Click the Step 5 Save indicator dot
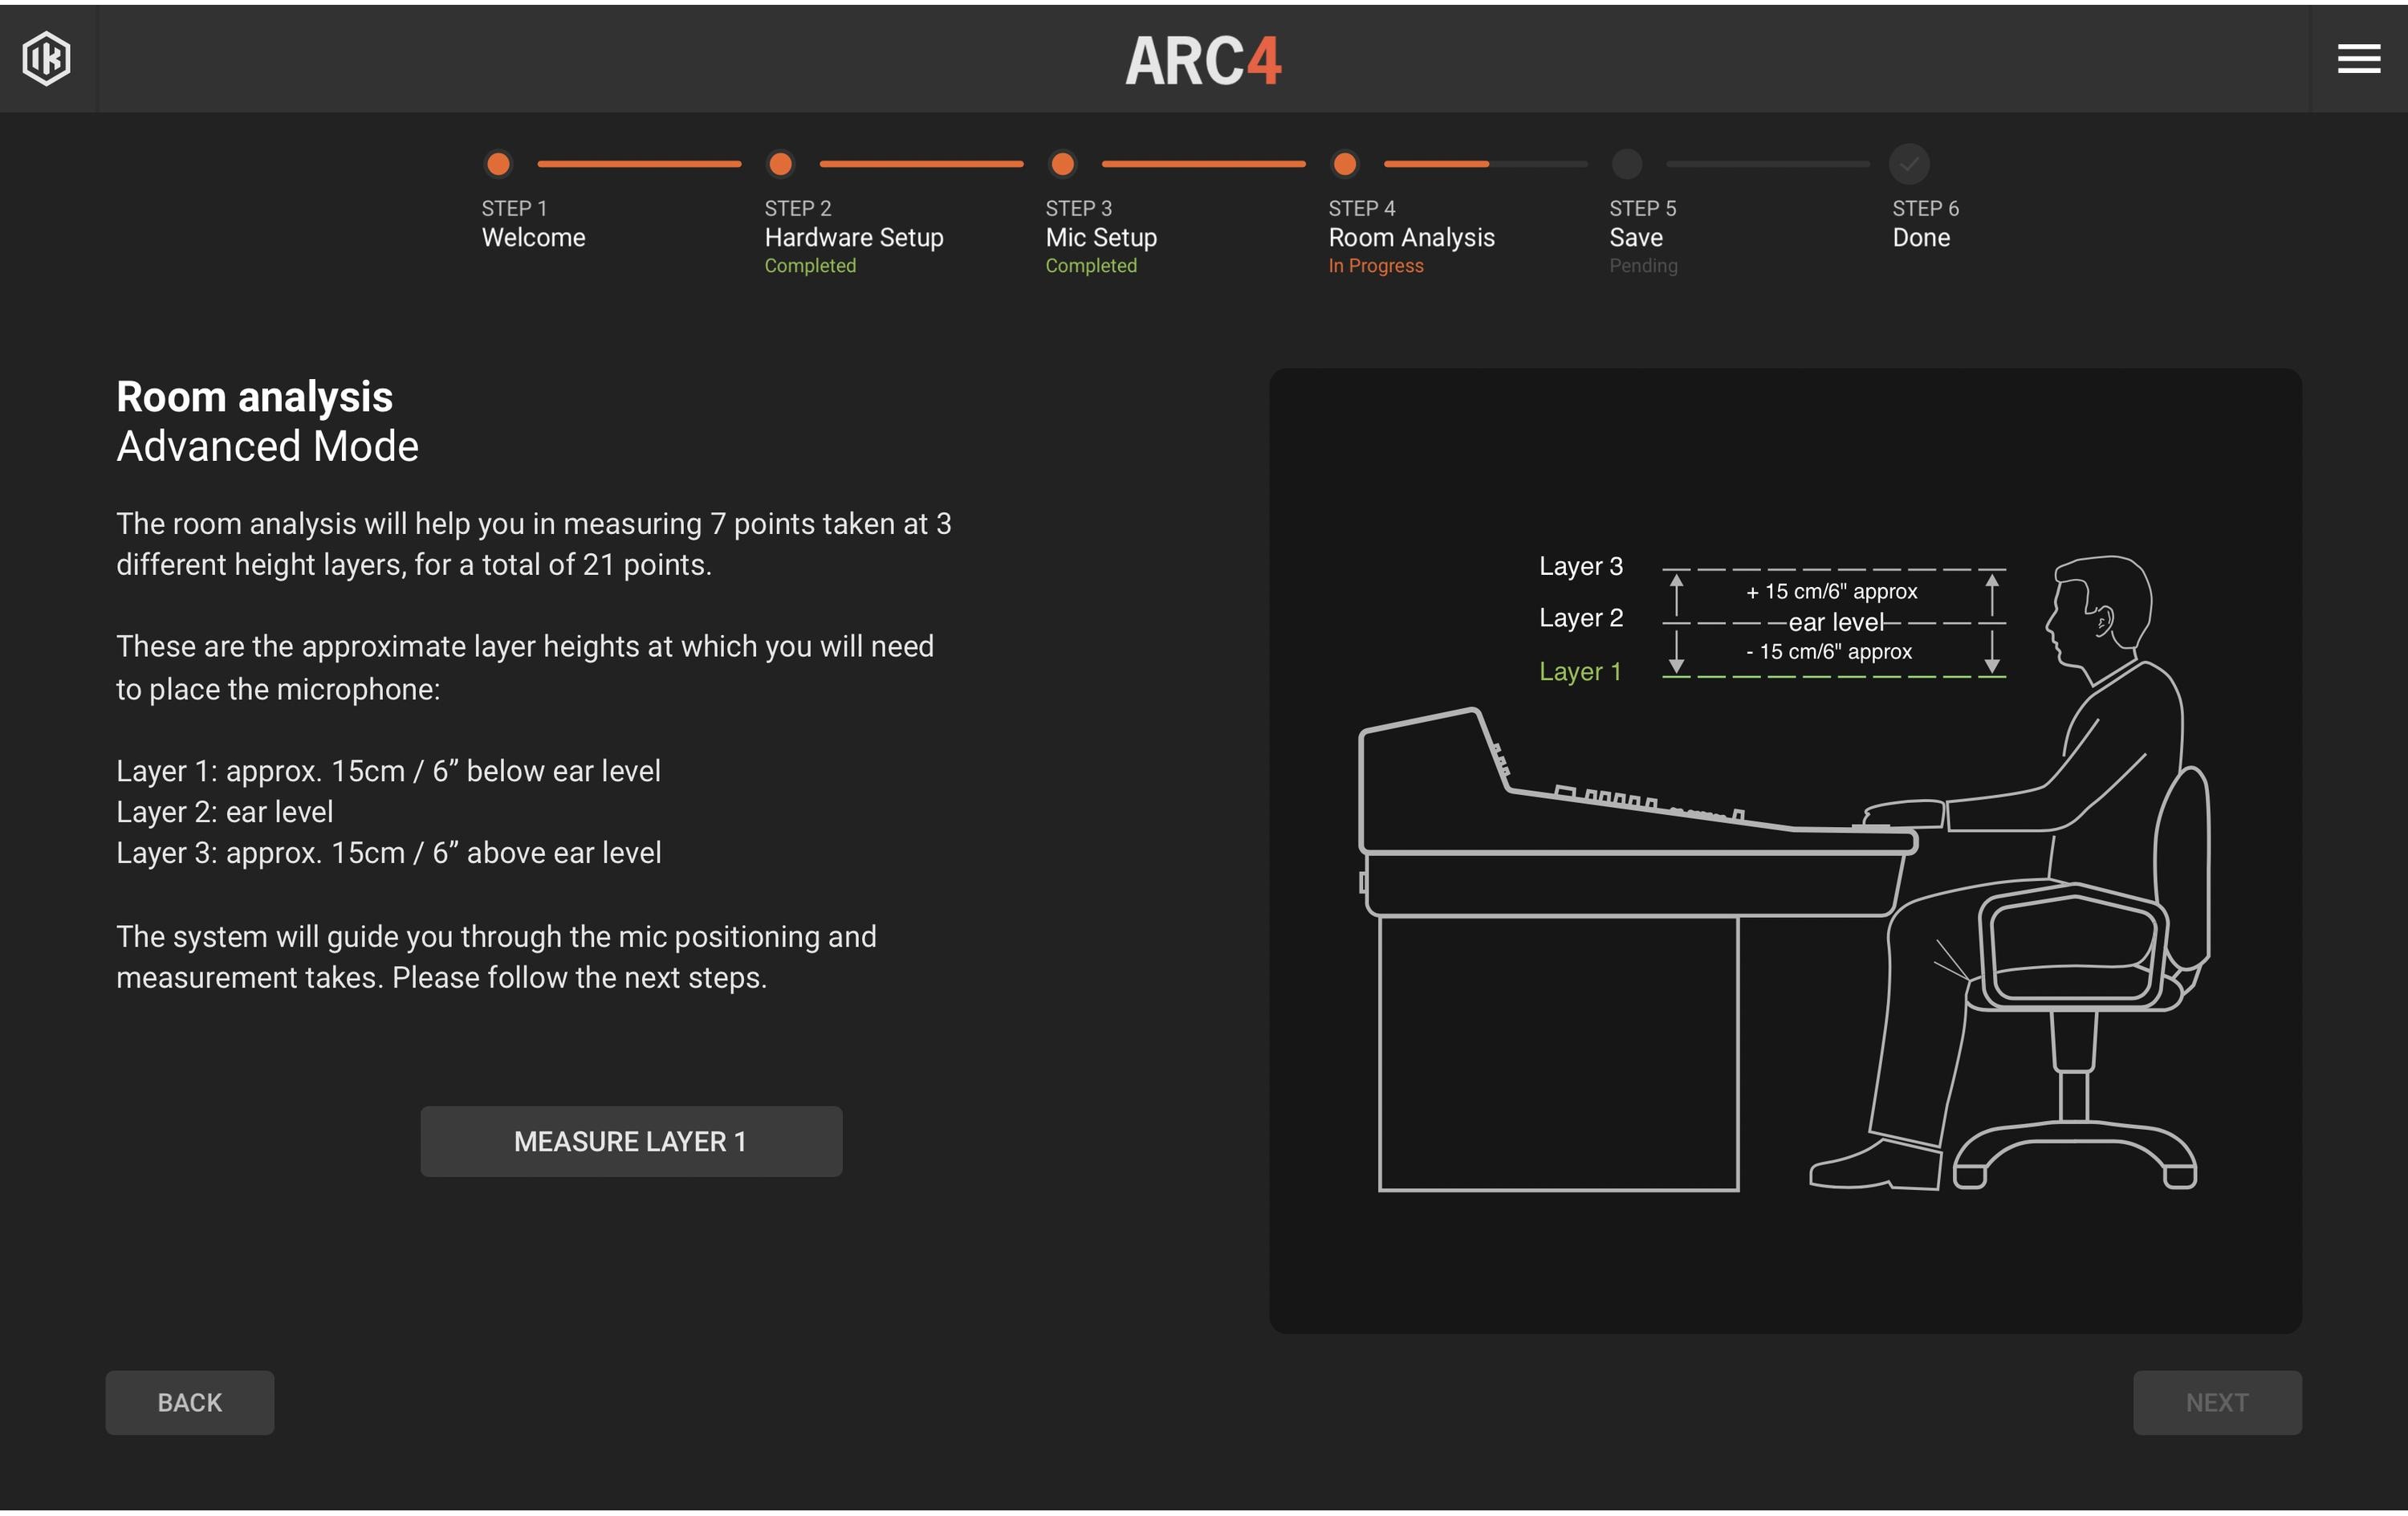 [x=1627, y=164]
